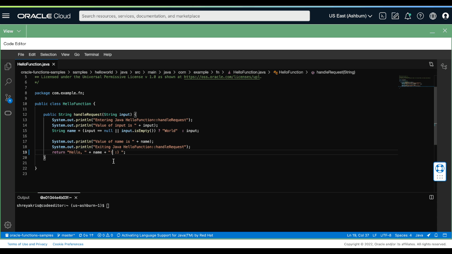Open Source Control panel showing one pending change
This screenshot has height=254, width=452.
click(x=8, y=98)
